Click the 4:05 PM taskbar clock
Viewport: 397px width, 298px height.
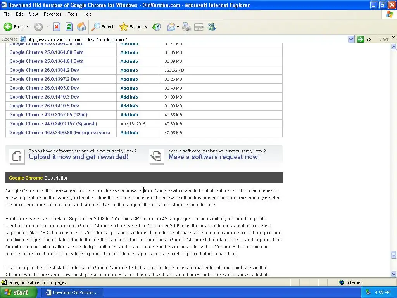tap(383, 293)
